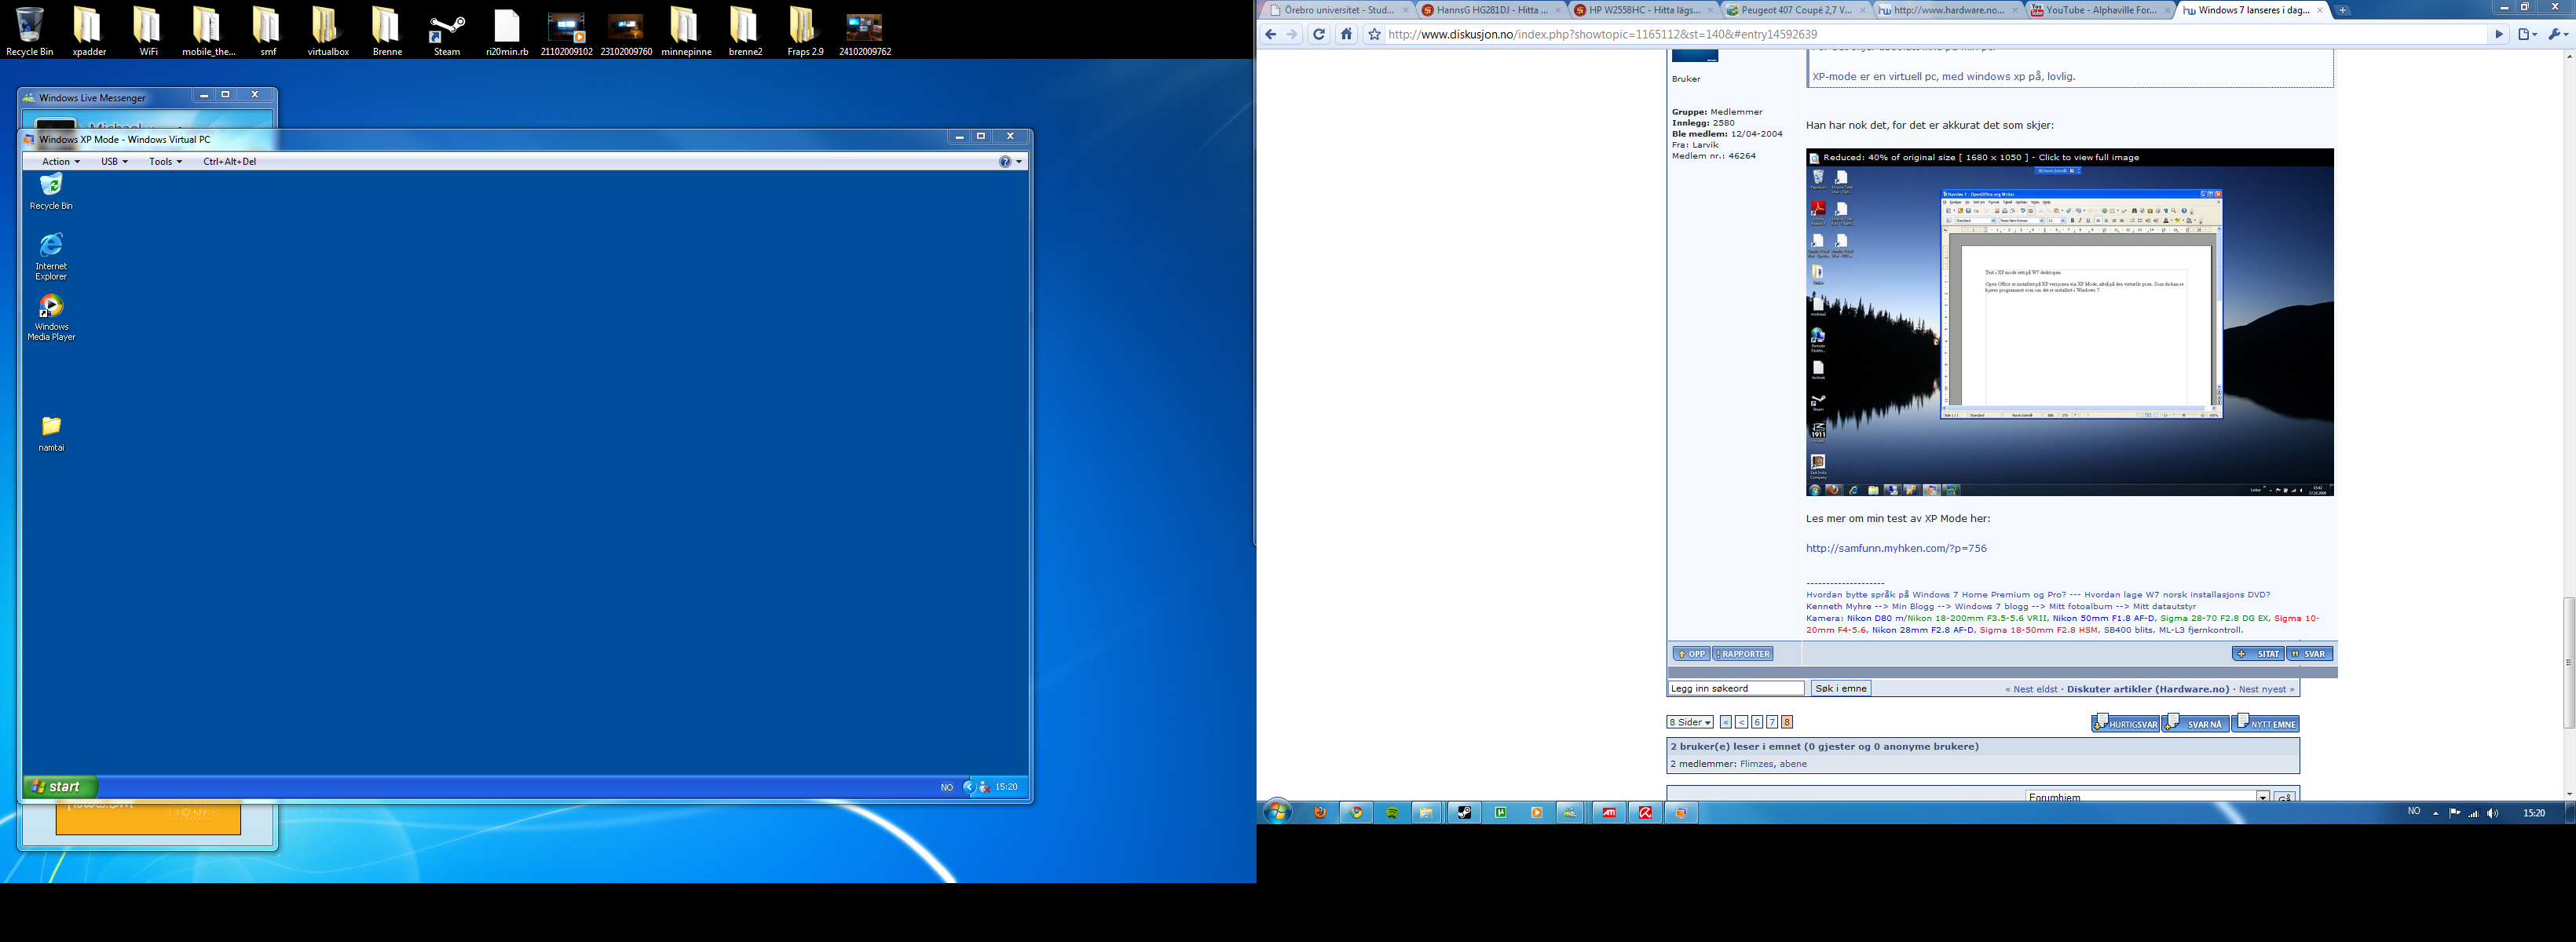2576x942 pixels.
Task: Click the OPP button under post
Action: 1691,654
